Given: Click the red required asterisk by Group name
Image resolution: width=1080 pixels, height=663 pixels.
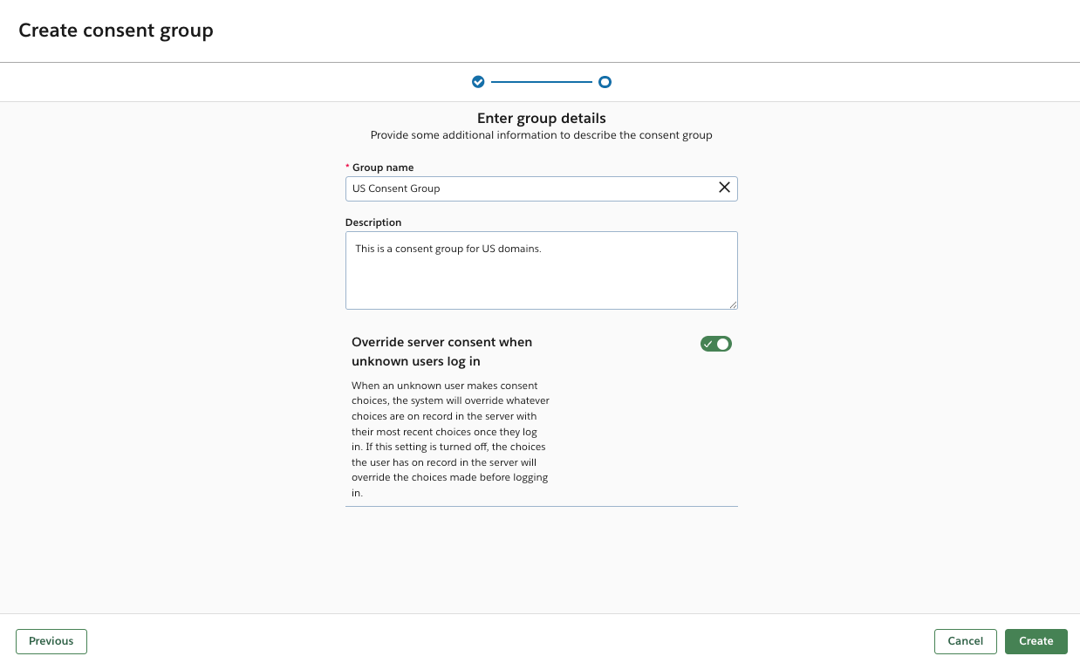Looking at the screenshot, I should [x=348, y=167].
